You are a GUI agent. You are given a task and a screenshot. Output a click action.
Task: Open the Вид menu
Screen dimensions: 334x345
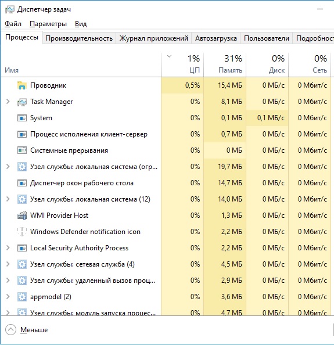[x=81, y=24]
